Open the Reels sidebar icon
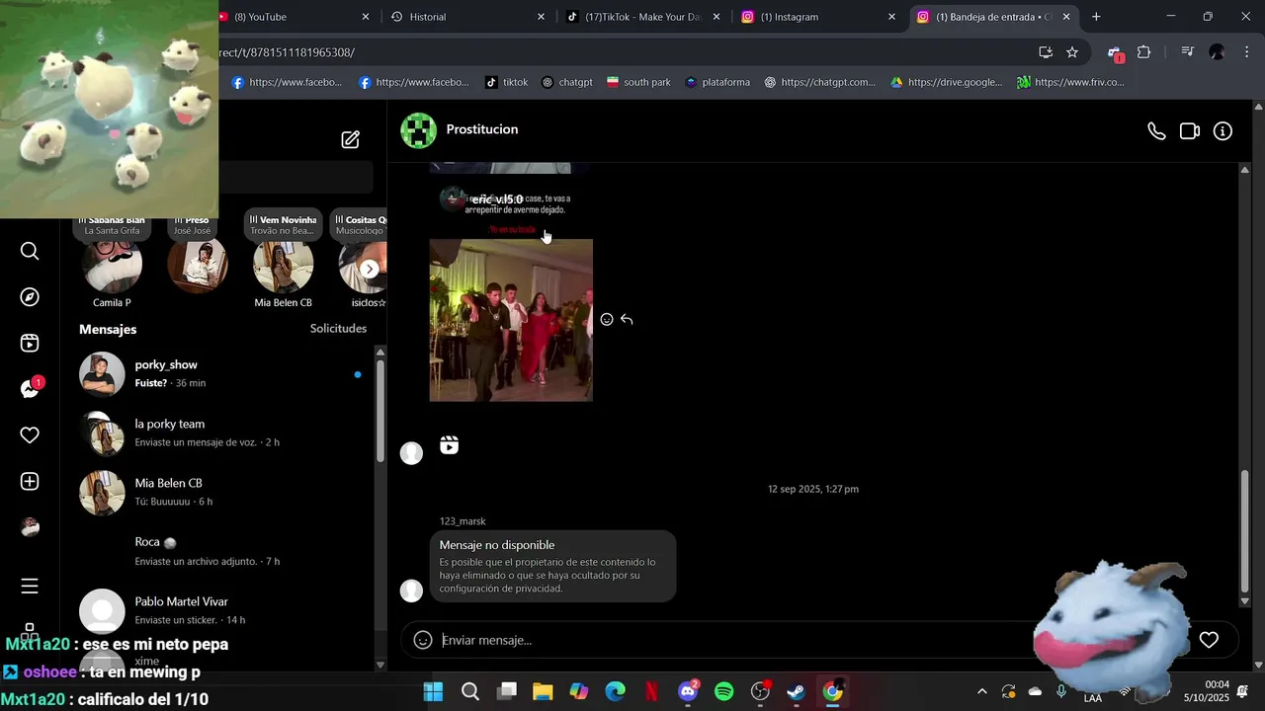Viewport: 1265px width, 711px height. 30,343
